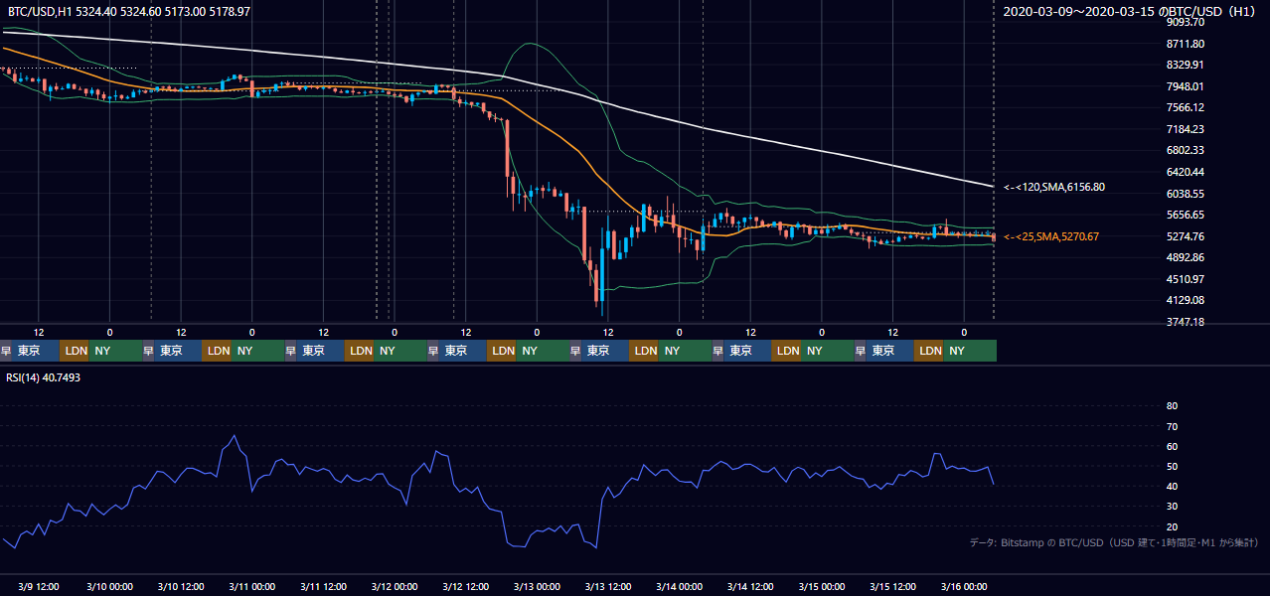Click RSI axis level 60
The height and width of the screenshot is (596, 1270).
pyautogui.click(x=1172, y=446)
